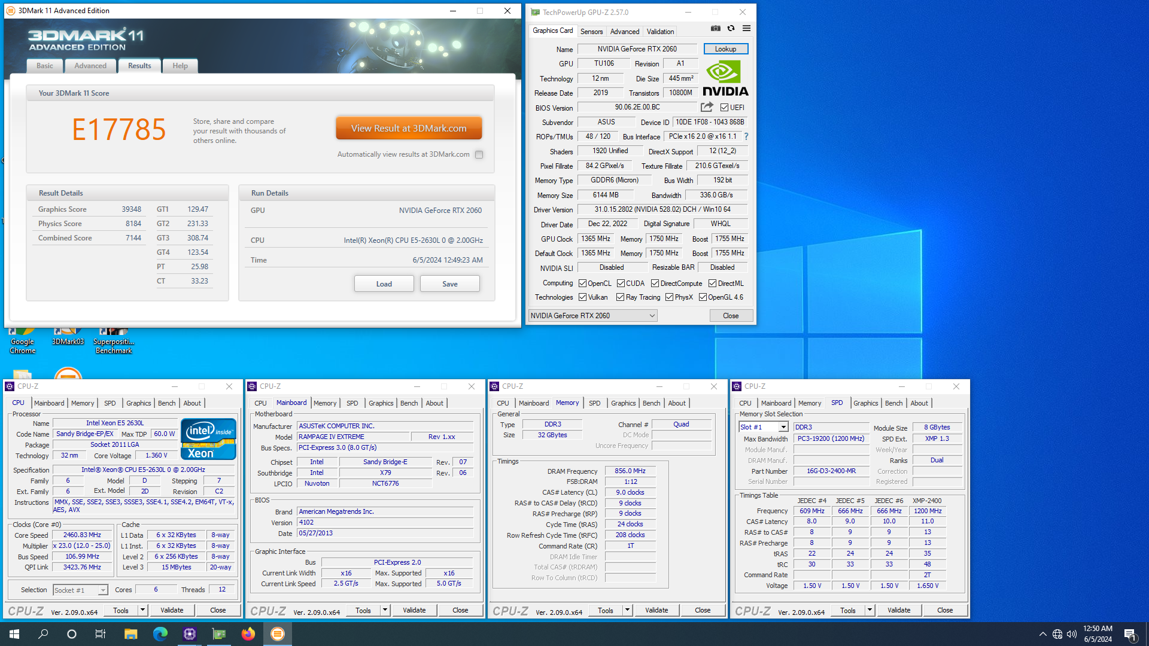Open notification center
Viewport: 1149px width, 646px height.
(1130, 634)
